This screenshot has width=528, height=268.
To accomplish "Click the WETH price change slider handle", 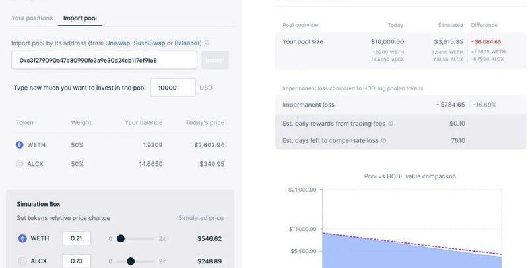I will coord(121,238).
